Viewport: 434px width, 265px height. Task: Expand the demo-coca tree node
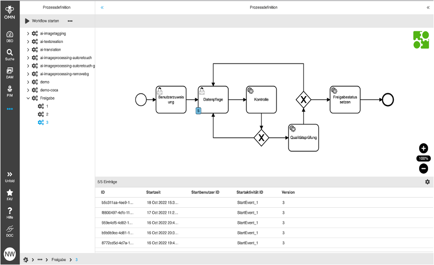click(28, 90)
